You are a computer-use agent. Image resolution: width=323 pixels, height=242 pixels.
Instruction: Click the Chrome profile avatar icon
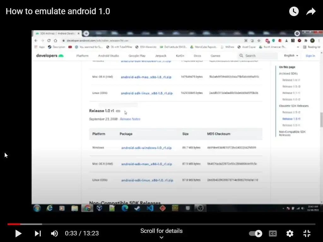(x=312, y=41)
